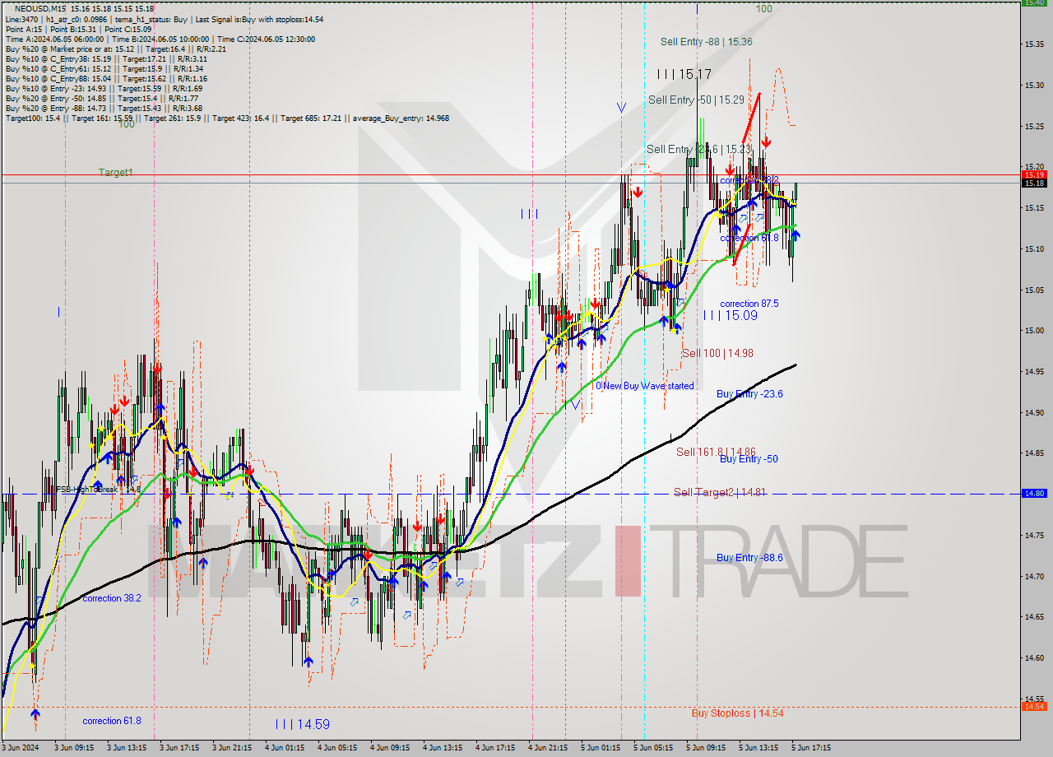Select the 'Buy Entry -23.6' label
Image resolution: width=1053 pixels, height=757 pixels.
pyautogui.click(x=749, y=394)
